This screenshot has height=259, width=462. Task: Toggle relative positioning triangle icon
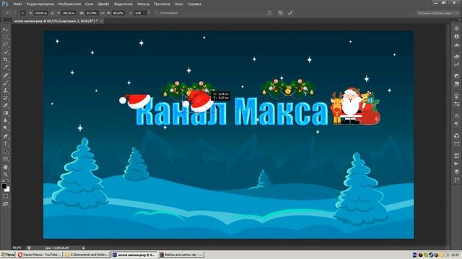coord(53,13)
